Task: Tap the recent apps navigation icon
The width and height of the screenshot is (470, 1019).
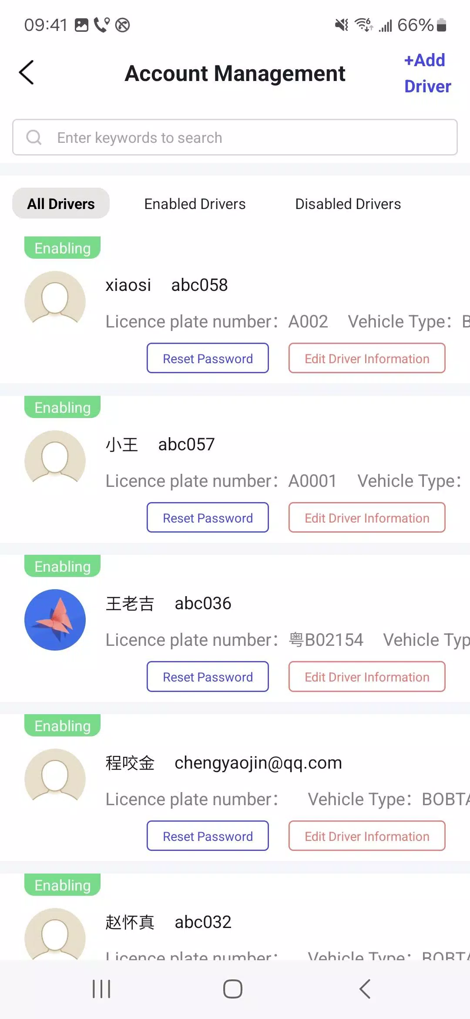Action: (x=101, y=989)
